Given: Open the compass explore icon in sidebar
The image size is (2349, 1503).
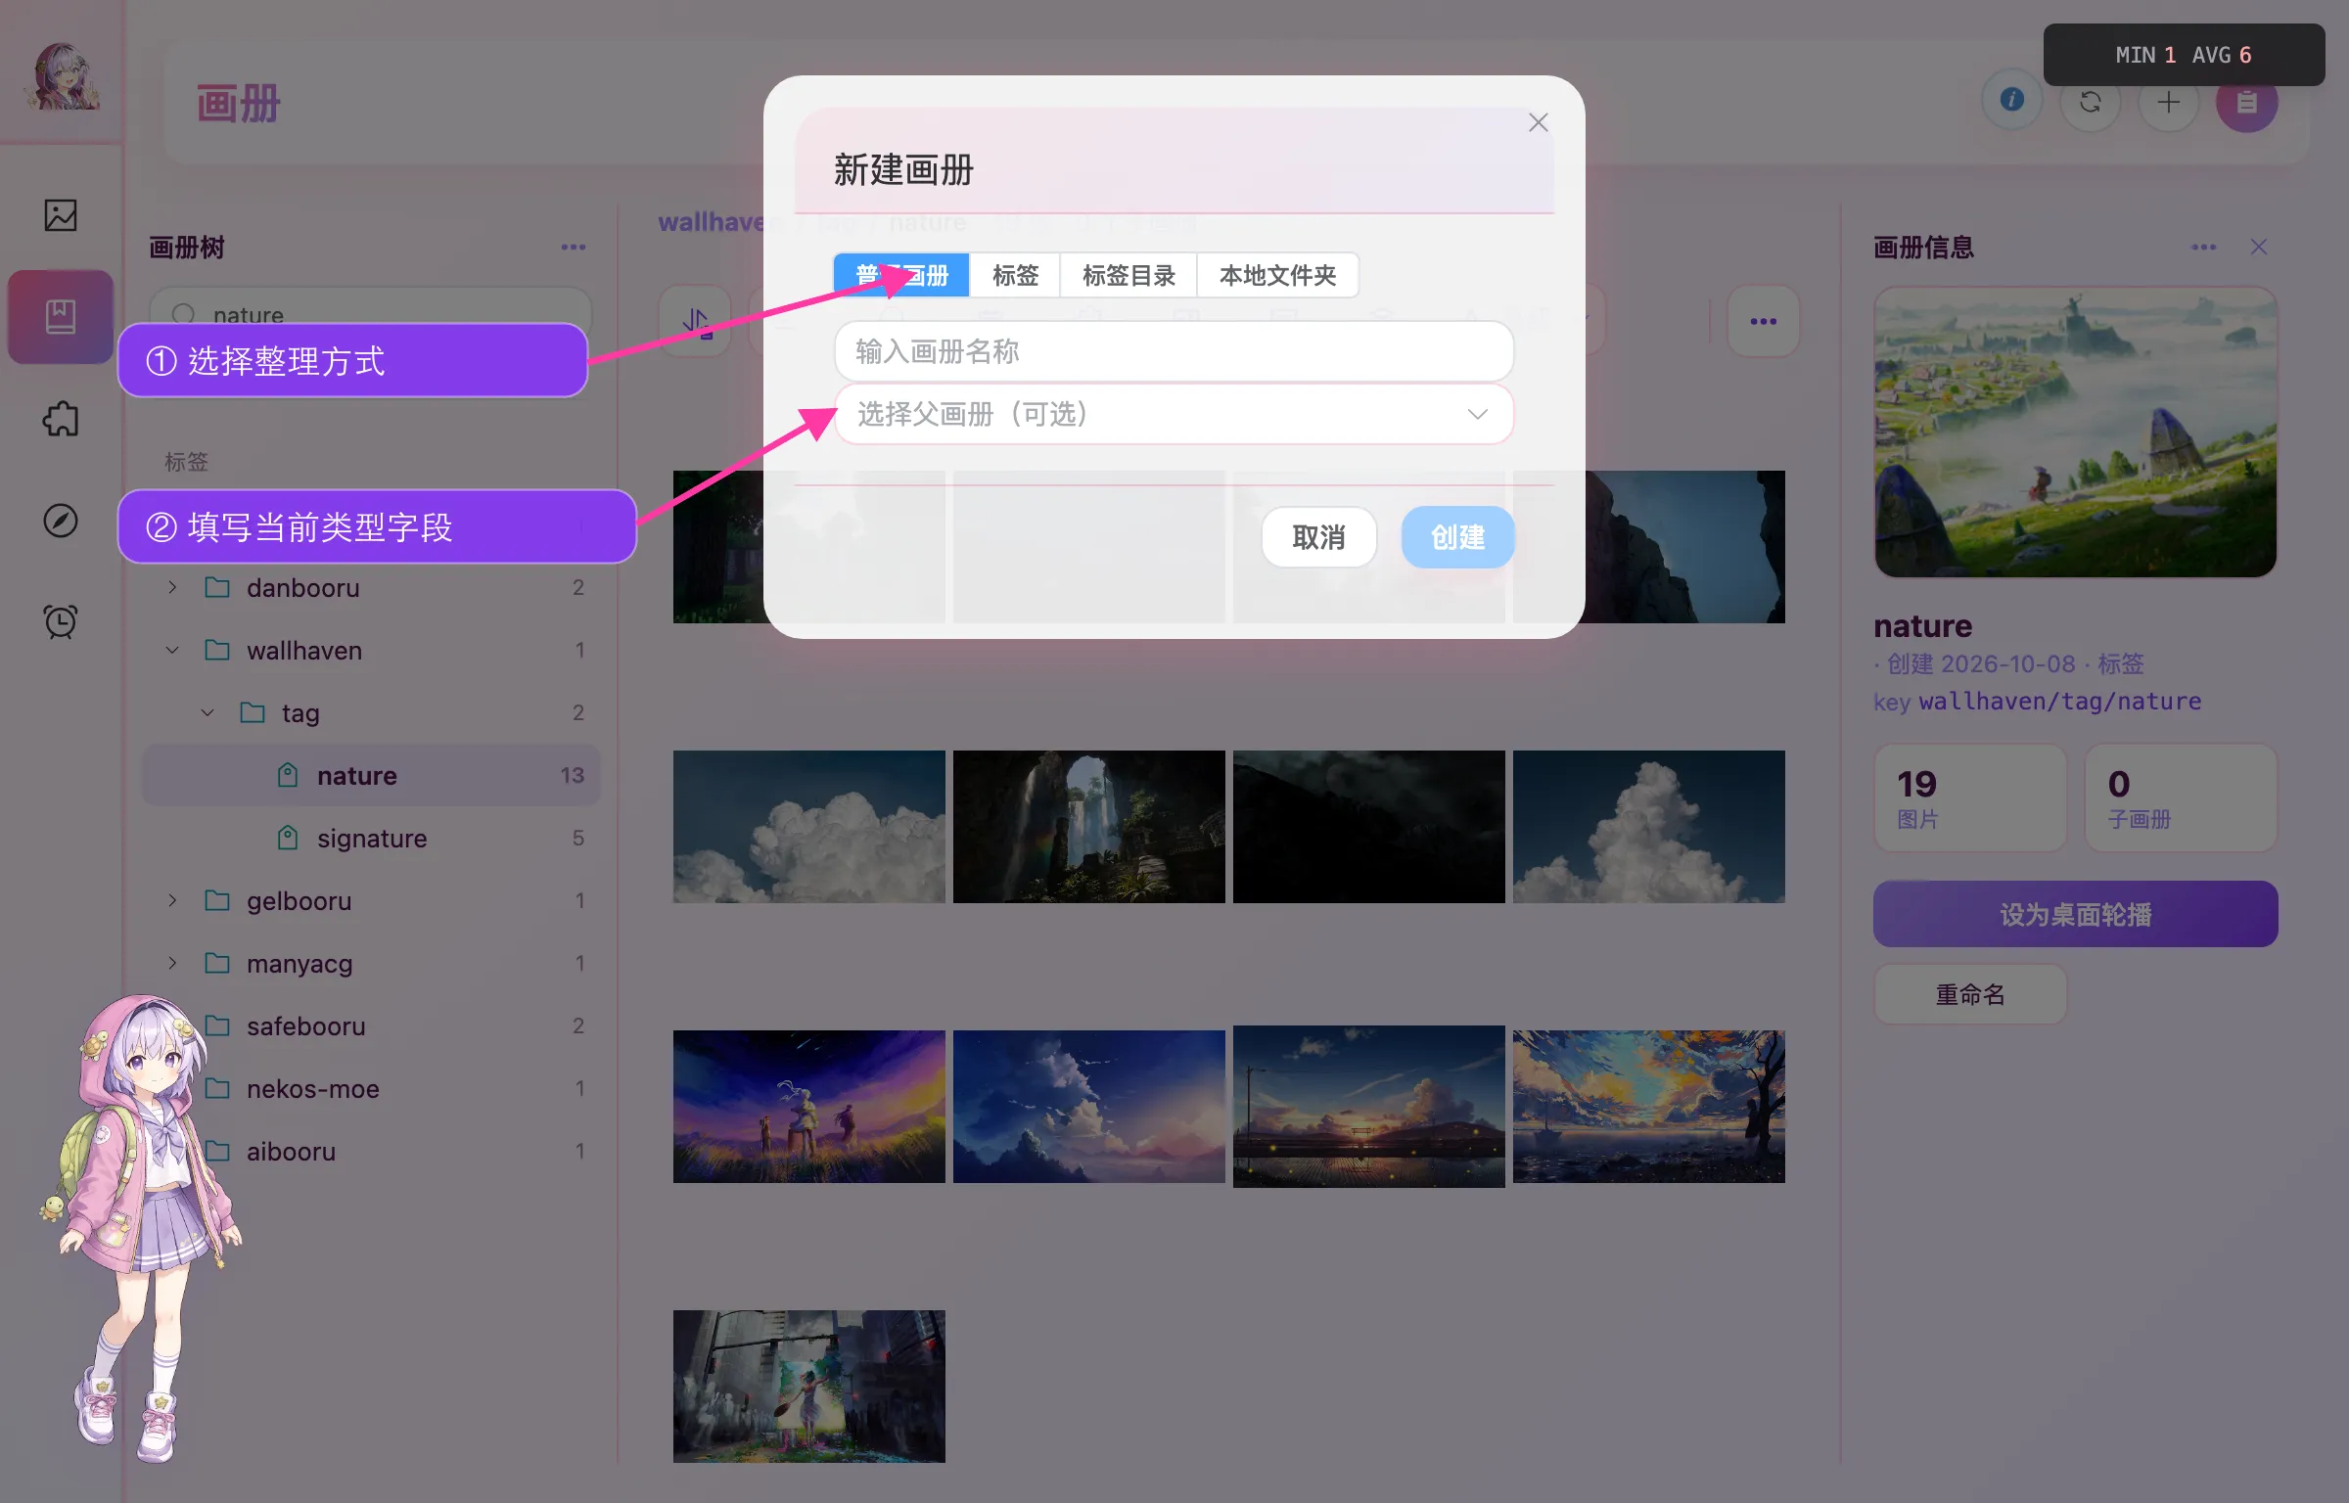Looking at the screenshot, I should [61, 521].
